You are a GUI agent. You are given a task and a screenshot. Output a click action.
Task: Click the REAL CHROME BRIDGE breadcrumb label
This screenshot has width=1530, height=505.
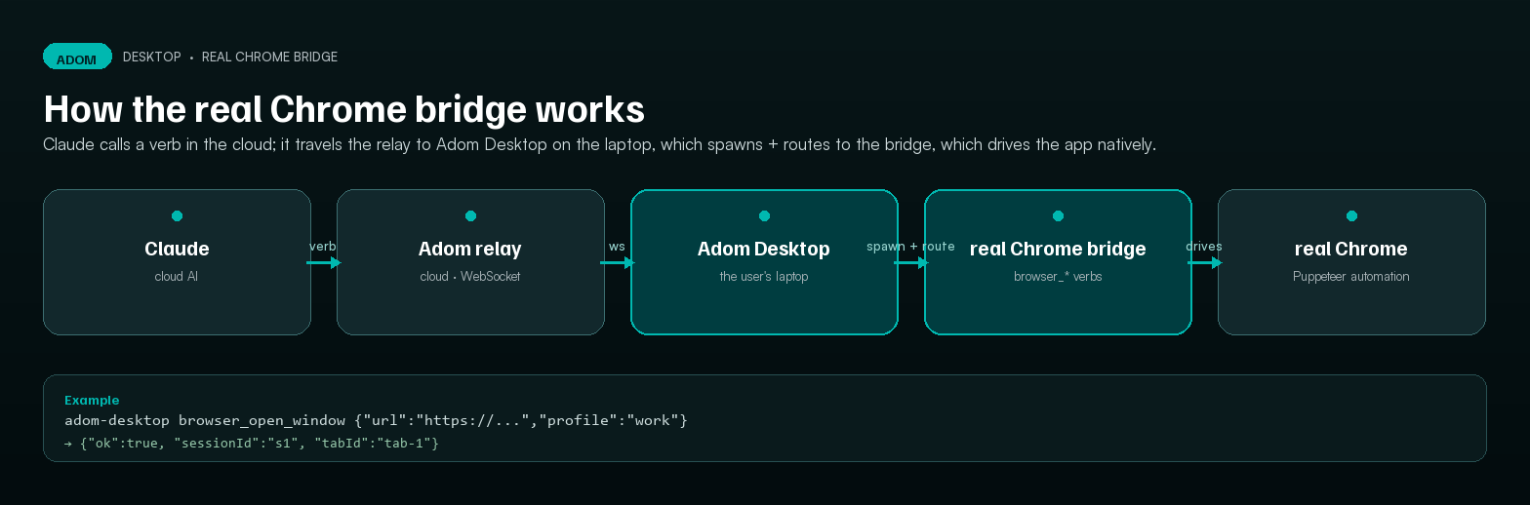(x=269, y=58)
